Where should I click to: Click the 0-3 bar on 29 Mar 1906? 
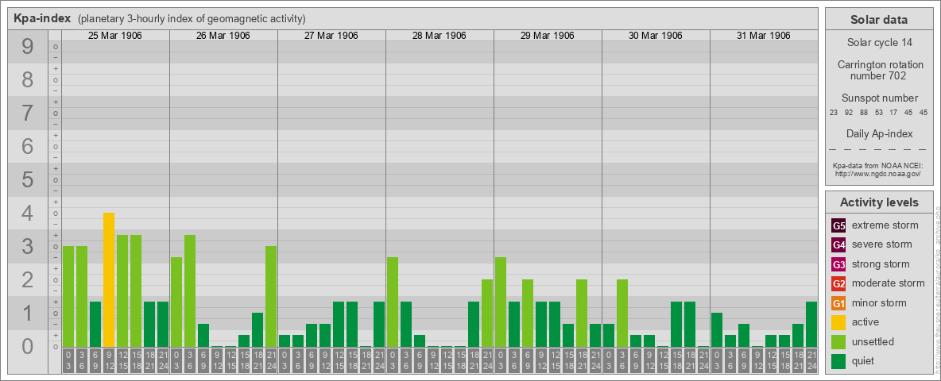(x=501, y=302)
